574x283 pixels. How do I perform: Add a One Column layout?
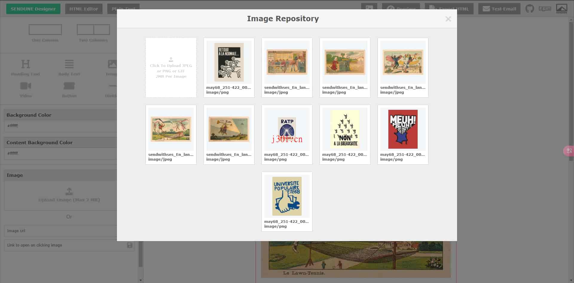(45, 33)
